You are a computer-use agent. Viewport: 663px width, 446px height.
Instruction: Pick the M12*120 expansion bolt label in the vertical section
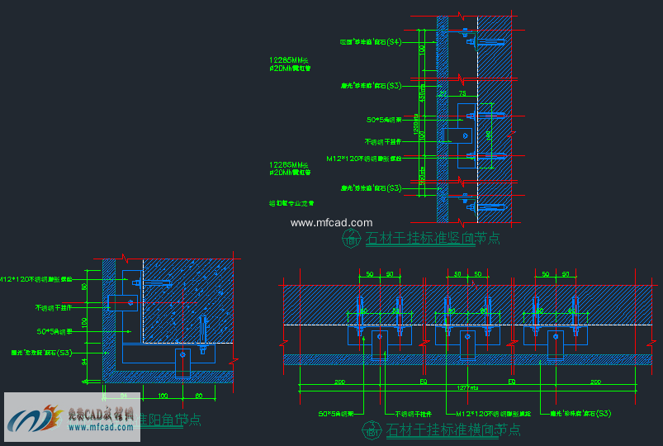pyautogui.click(x=363, y=159)
